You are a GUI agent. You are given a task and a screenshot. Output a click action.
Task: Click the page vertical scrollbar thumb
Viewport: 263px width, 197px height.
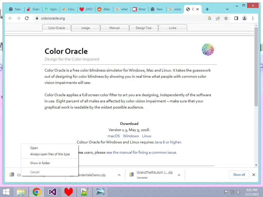click(256, 66)
